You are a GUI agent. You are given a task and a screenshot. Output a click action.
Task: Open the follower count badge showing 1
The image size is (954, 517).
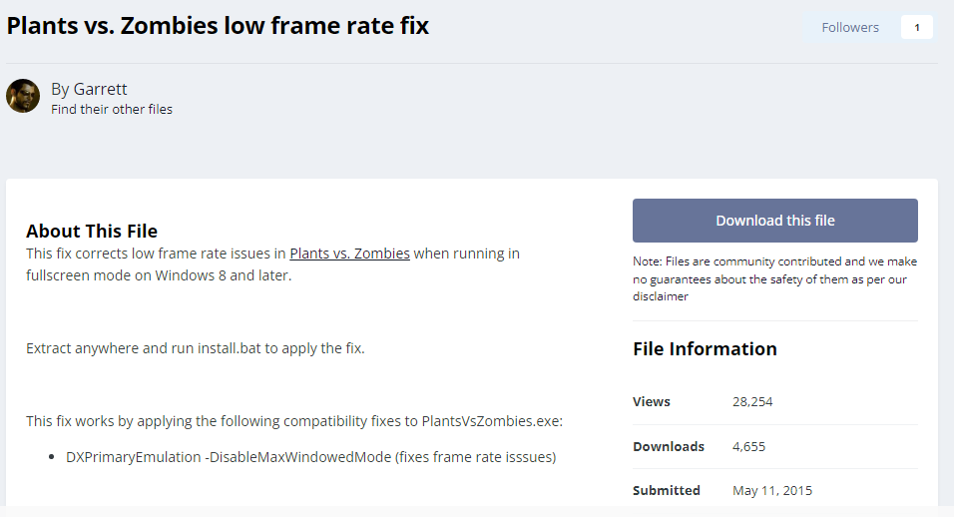pos(916,27)
